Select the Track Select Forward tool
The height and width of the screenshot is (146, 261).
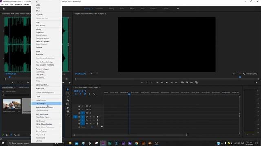point(68,93)
